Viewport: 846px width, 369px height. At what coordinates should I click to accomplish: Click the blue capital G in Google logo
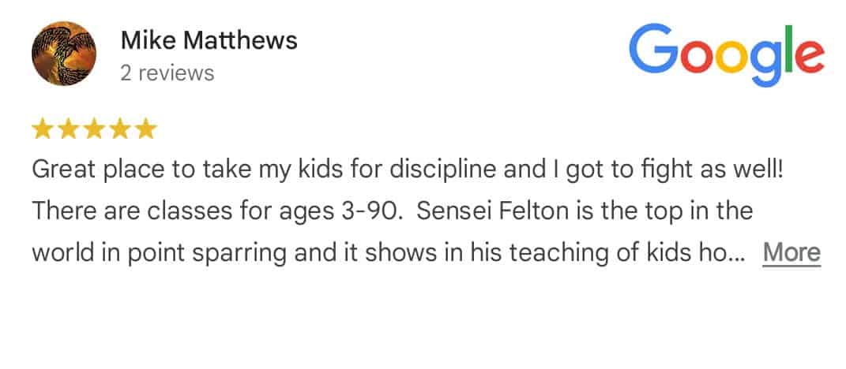click(x=652, y=48)
